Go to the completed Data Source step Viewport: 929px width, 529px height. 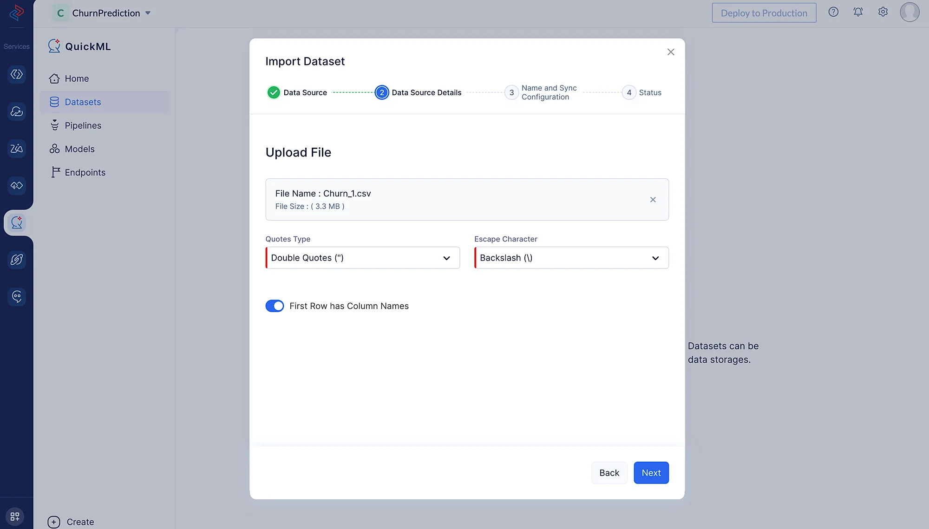(274, 92)
